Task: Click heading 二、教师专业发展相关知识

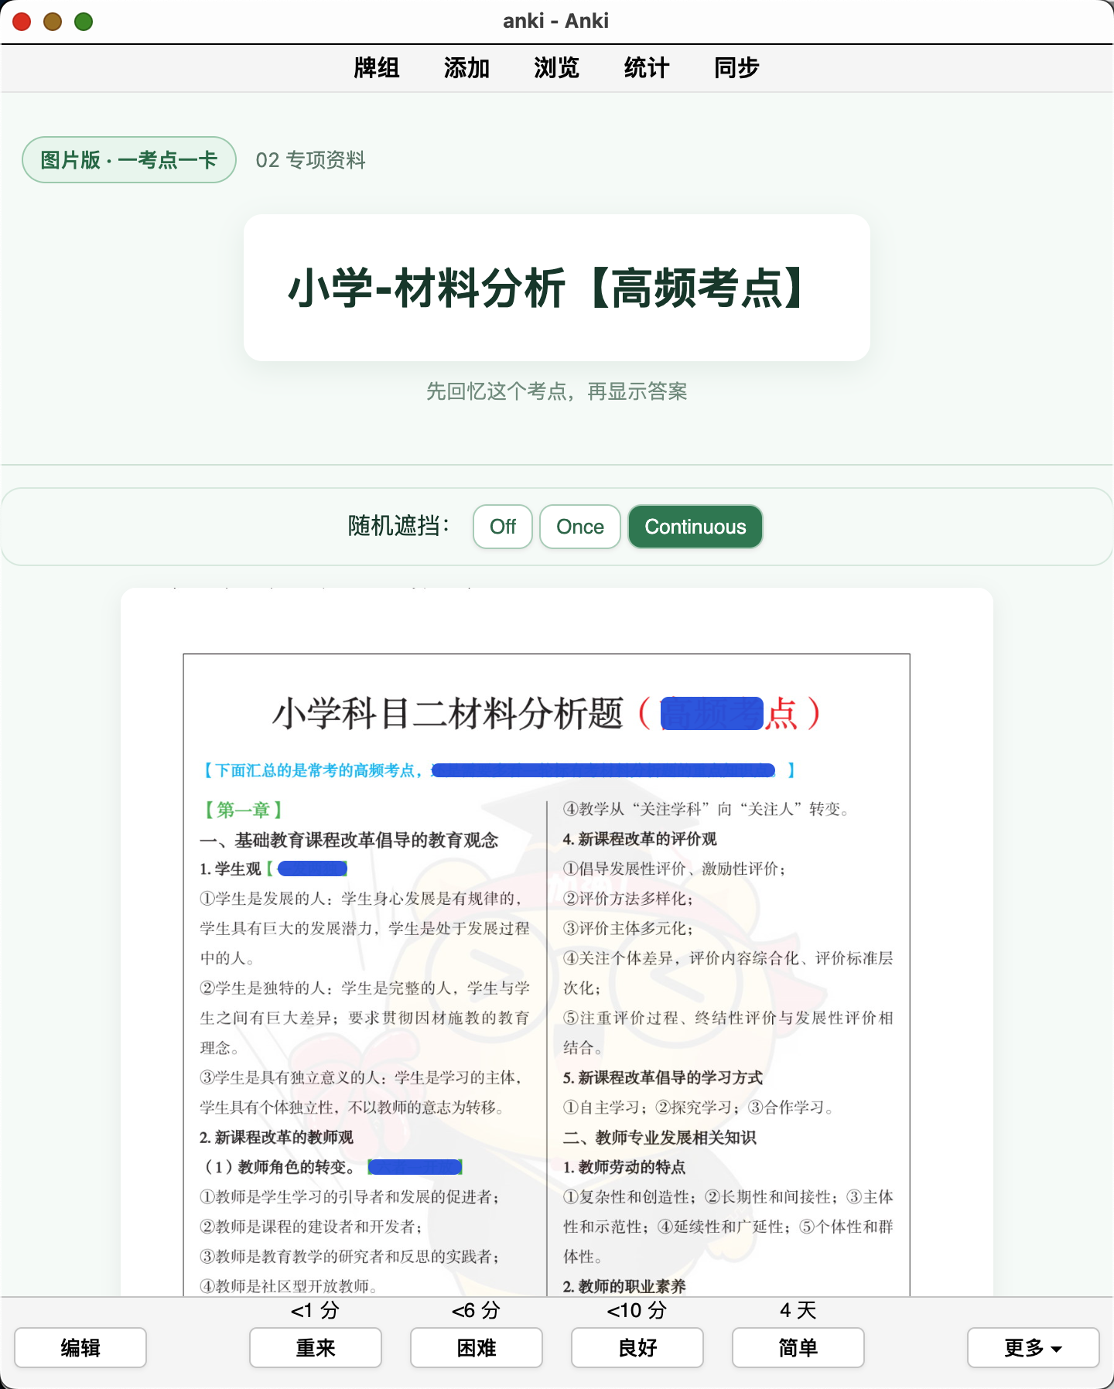Action: [660, 1138]
